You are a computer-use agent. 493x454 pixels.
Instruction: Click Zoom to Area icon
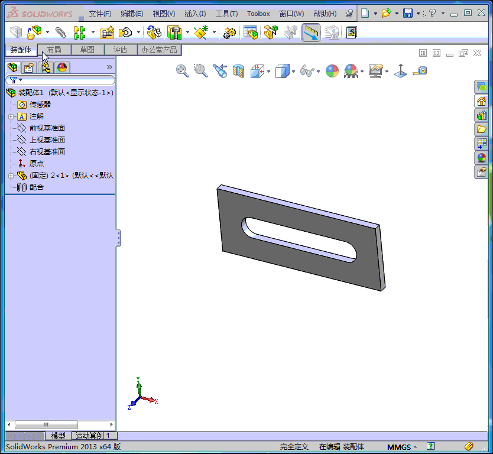coord(200,71)
